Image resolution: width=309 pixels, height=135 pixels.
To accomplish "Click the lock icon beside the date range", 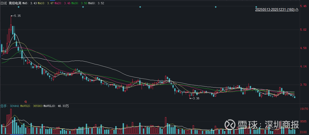I will [x=297, y=10].
